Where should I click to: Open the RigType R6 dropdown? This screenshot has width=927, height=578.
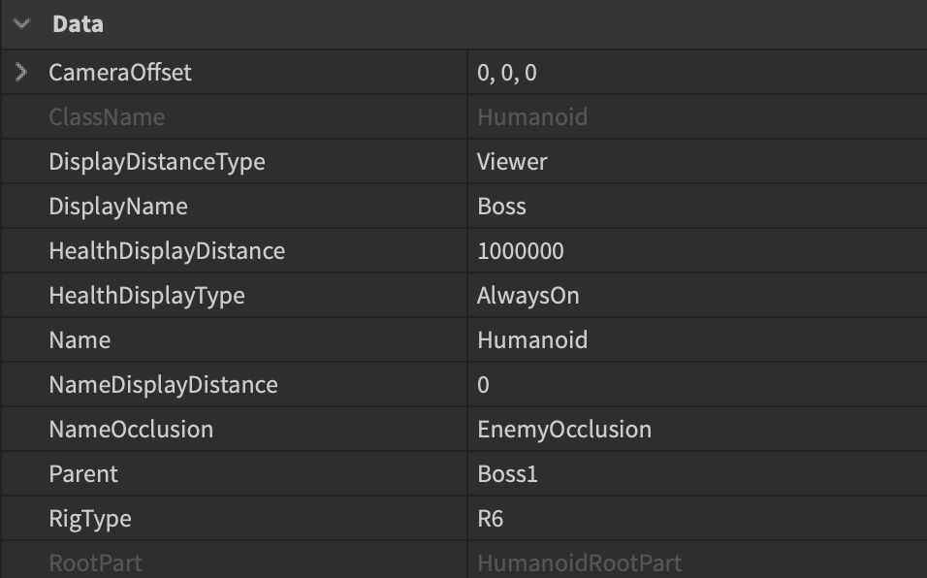[697, 519]
